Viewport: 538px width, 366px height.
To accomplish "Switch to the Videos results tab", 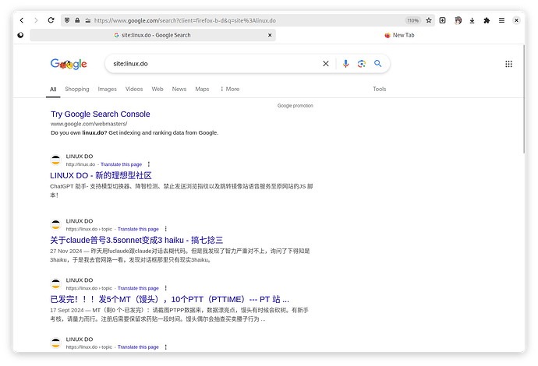I will click(x=134, y=89).
